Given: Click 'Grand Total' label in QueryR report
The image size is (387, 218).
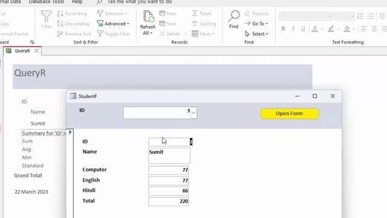Looking at the screenshot, I should [x=28, y=176].
